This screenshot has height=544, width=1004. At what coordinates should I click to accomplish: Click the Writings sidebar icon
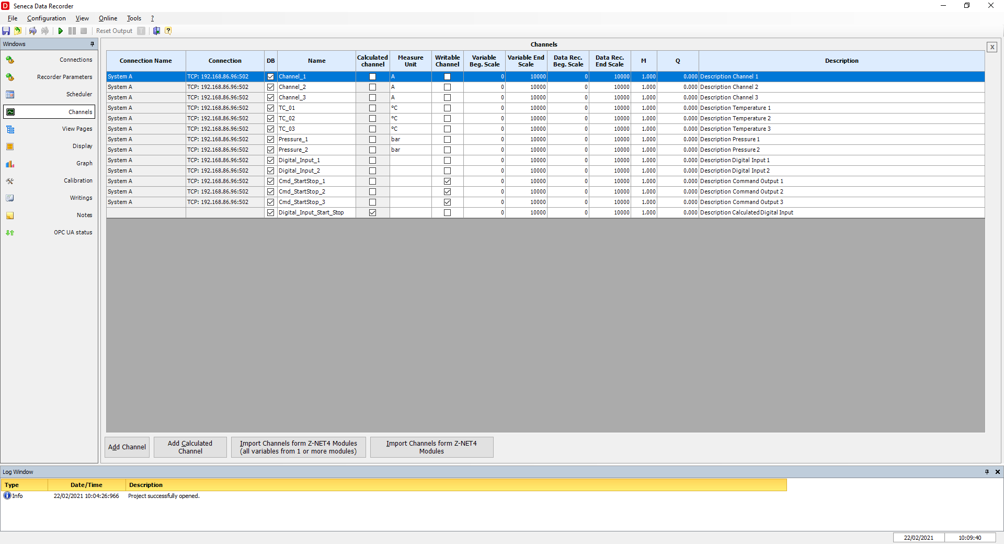tap(10, 198)
